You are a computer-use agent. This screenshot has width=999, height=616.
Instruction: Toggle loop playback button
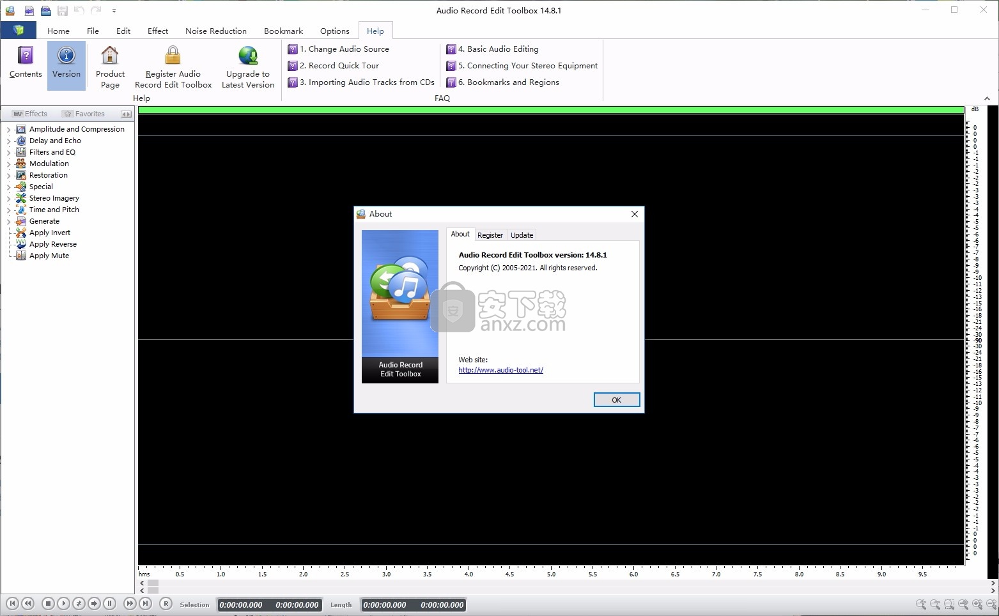point(79,603)
